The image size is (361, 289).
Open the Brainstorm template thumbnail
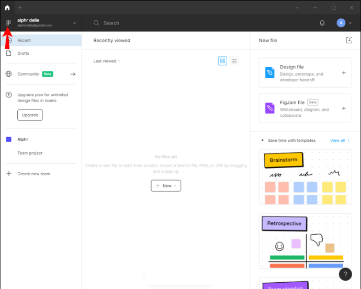click(306, 177)
